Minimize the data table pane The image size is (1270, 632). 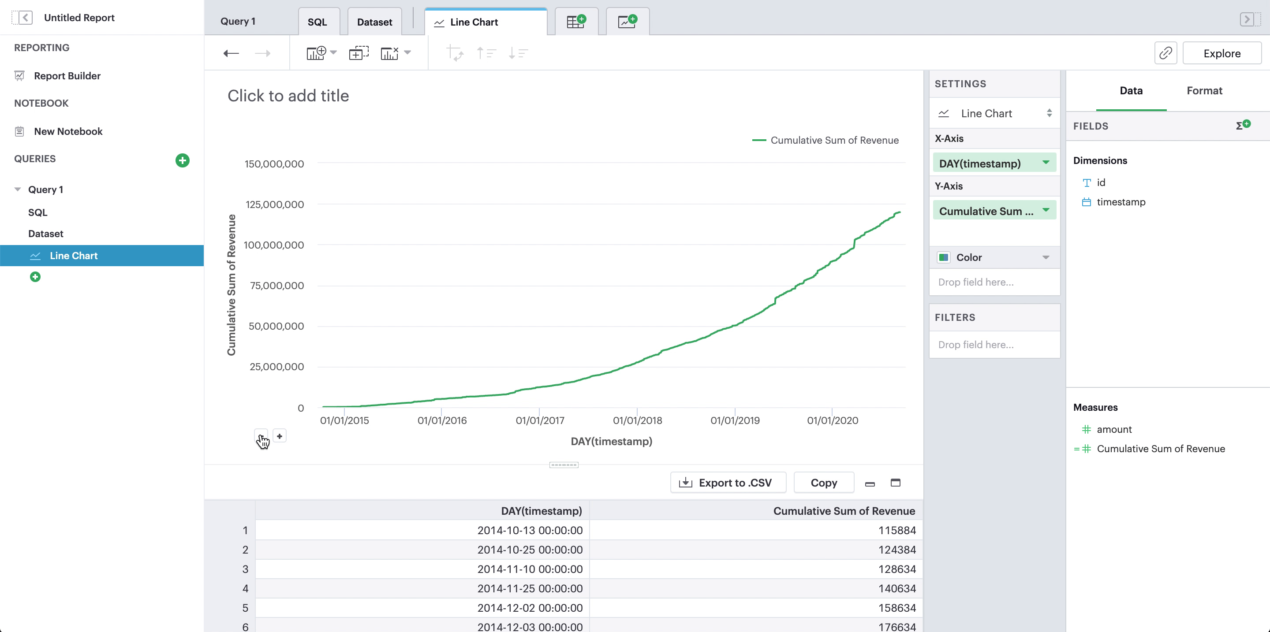point(870,484)
